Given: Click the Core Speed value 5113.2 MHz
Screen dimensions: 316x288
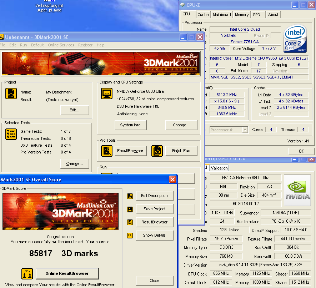Looking at the screenshot, I should pos(226,95).
